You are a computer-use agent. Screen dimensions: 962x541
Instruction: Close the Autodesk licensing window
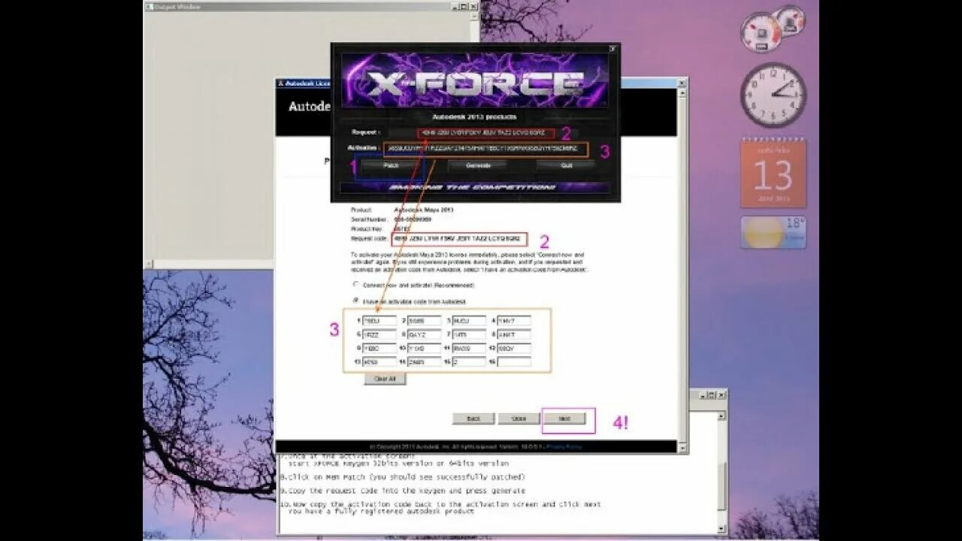point(682,82)
